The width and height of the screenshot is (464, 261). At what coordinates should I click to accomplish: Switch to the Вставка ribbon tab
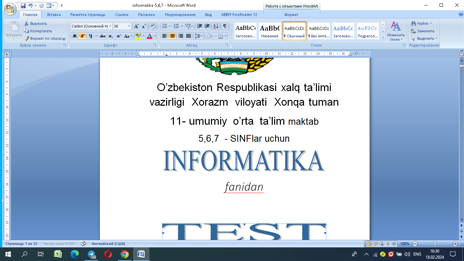(x=54, y=15)
